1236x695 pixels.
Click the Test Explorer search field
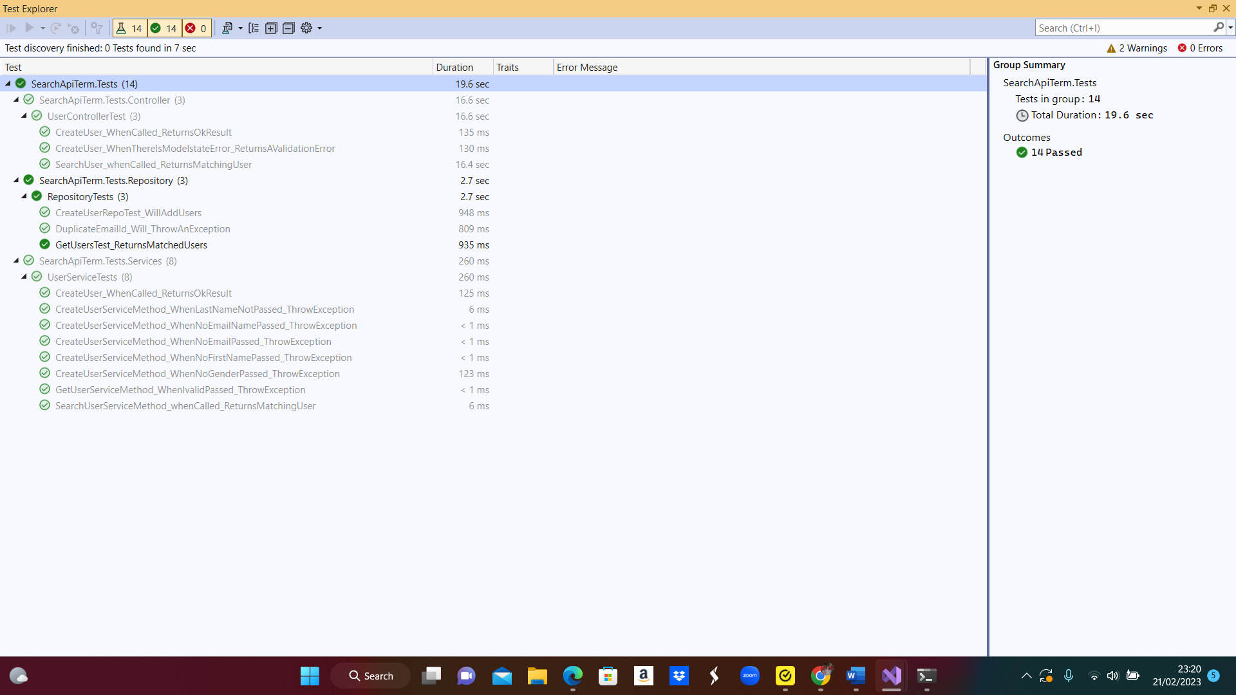pos(1123,28)
